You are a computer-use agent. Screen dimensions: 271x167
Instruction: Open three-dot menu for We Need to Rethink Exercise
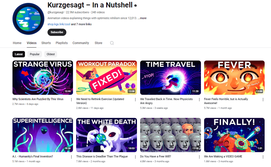pos(135,100)
